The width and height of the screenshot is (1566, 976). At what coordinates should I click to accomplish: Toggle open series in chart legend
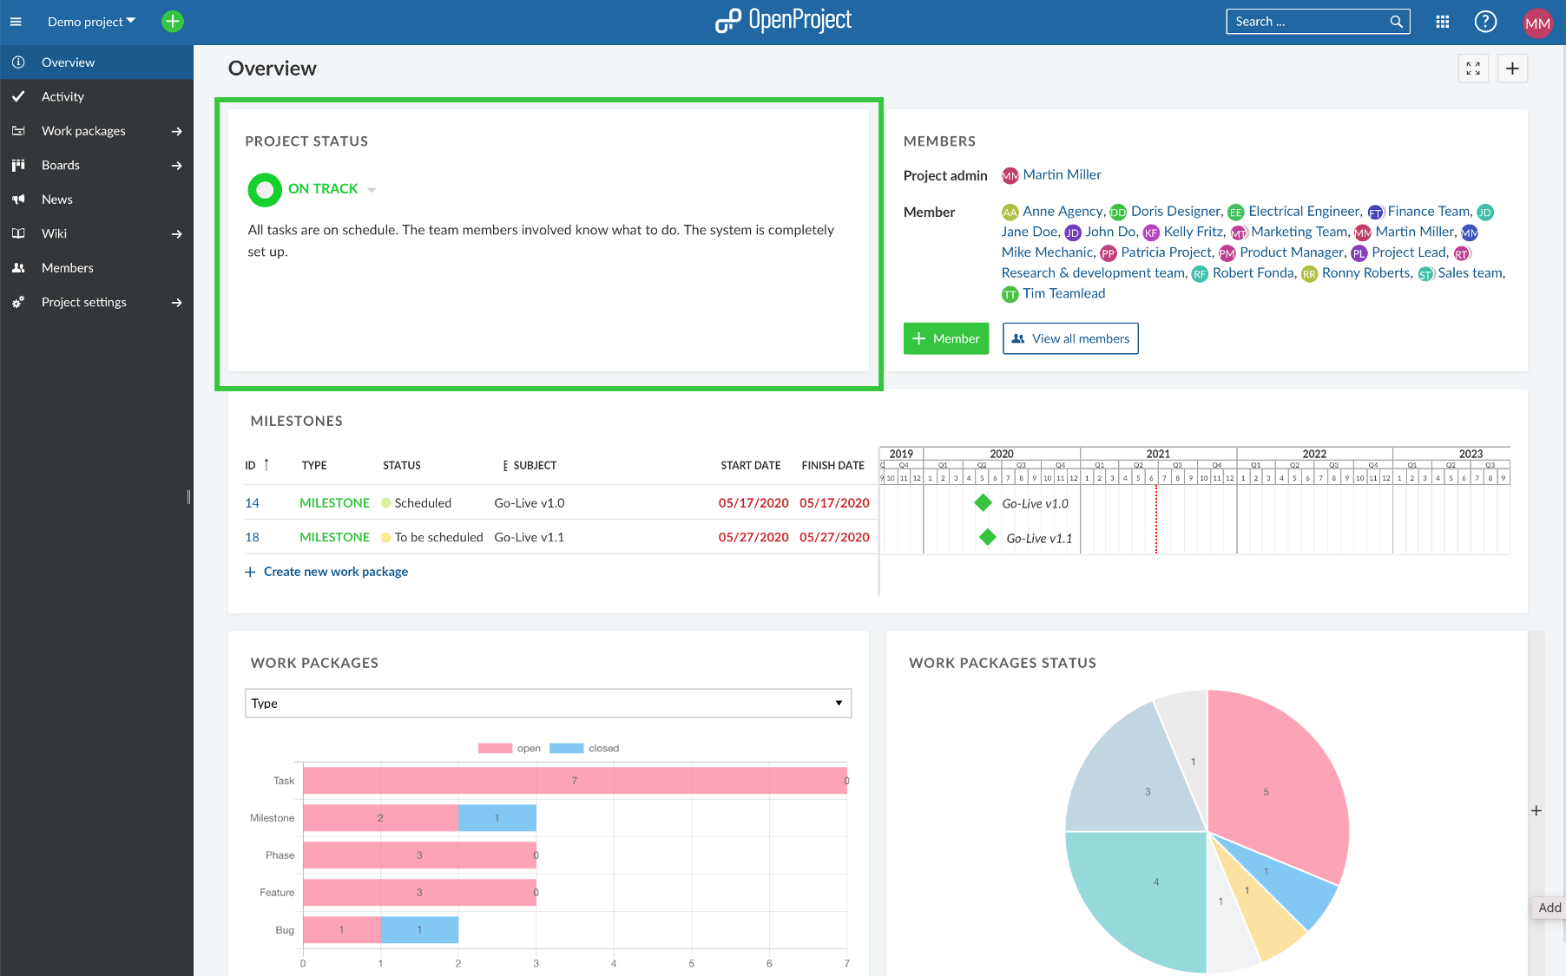[x=509, y=748]
